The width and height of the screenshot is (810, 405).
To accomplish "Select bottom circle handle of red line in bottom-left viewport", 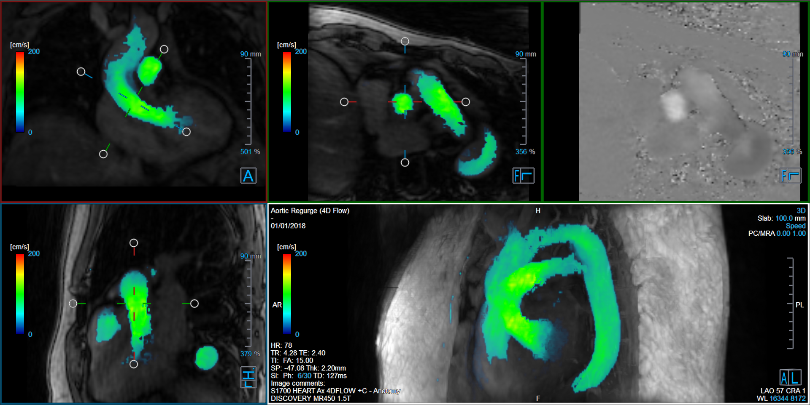I will (x=134, y=364).
